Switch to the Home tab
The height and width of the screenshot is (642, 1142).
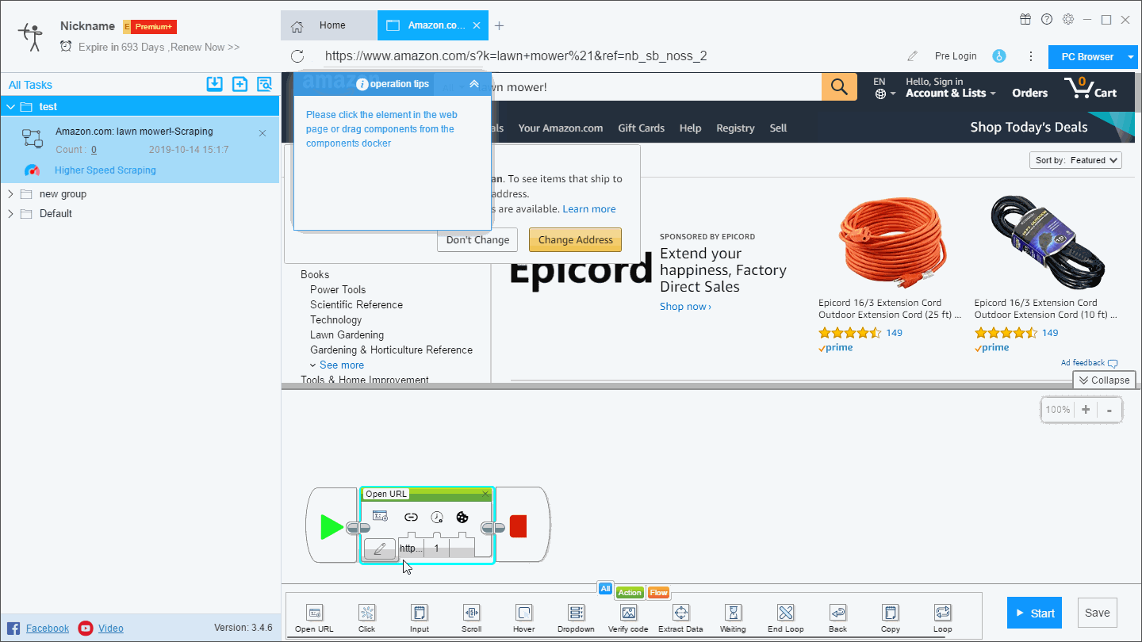click(x=328, y=25)
